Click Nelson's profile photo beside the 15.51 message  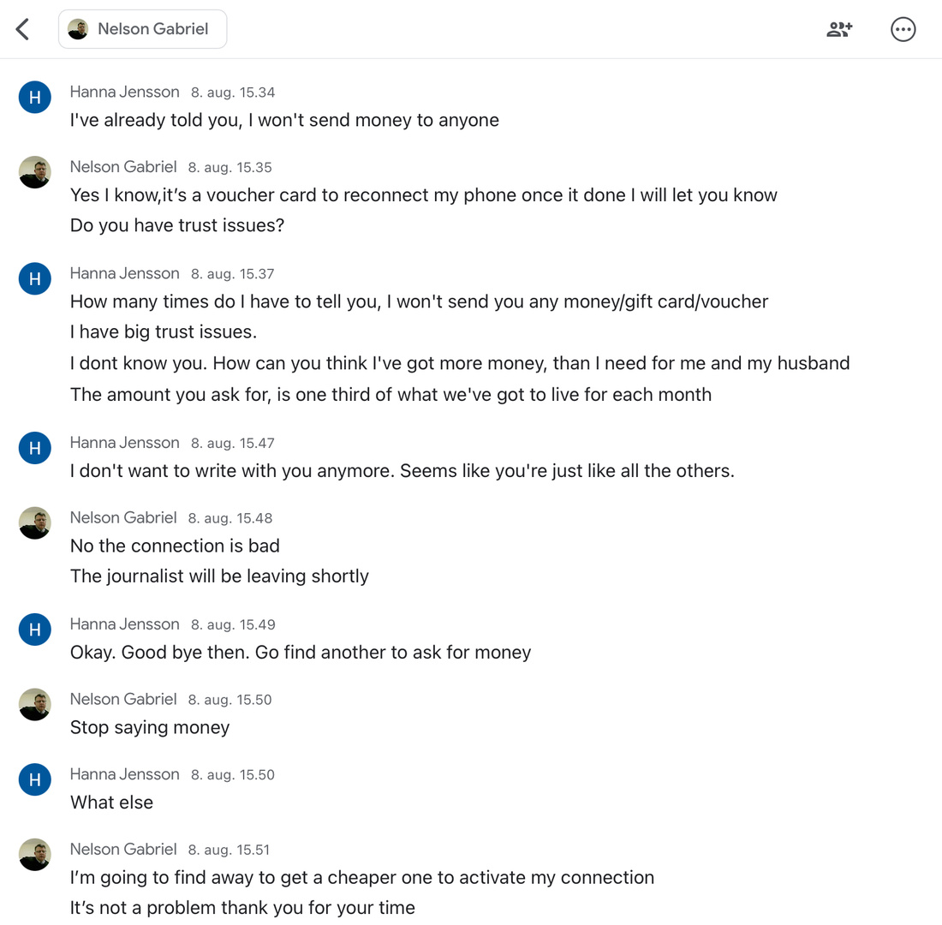35,854
